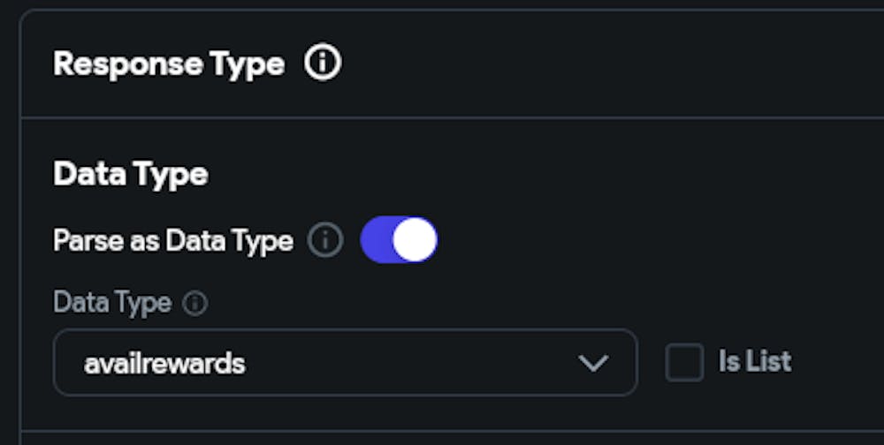The height and width of the screenshot is (445, 884).
Task: Click the empty area below the Data Type dropdown
Action: tap(345, 413)
